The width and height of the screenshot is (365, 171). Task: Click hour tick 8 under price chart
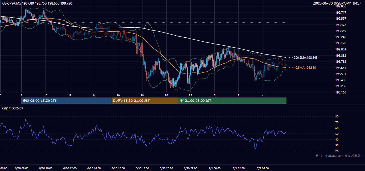click(x=21, y=95)
